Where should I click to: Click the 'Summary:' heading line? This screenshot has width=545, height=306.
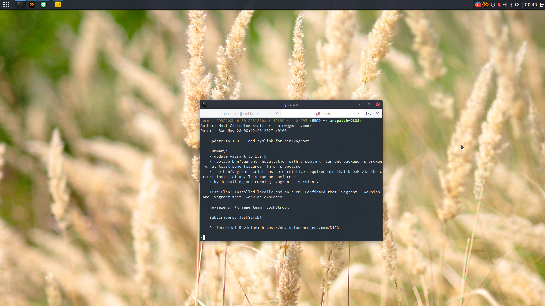(219, 151)
